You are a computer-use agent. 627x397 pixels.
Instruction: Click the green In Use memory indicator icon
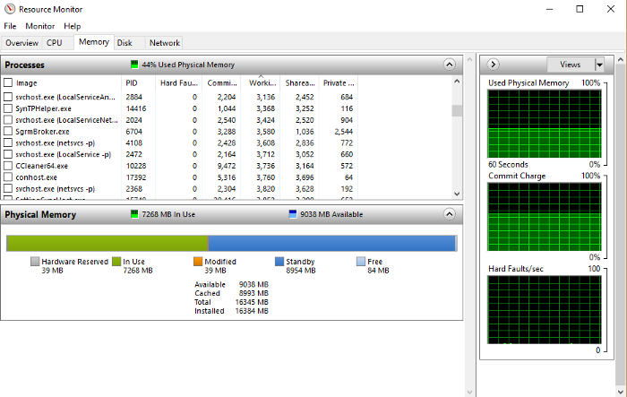click(134, 214)
